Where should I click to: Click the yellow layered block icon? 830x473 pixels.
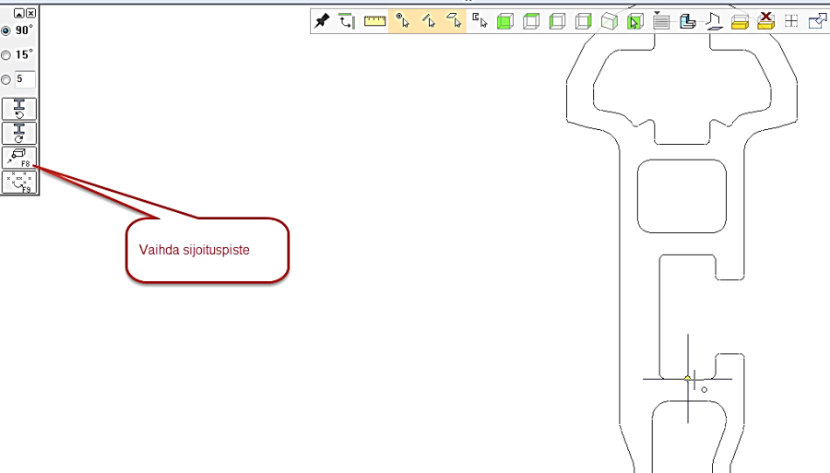coord(740,22)
